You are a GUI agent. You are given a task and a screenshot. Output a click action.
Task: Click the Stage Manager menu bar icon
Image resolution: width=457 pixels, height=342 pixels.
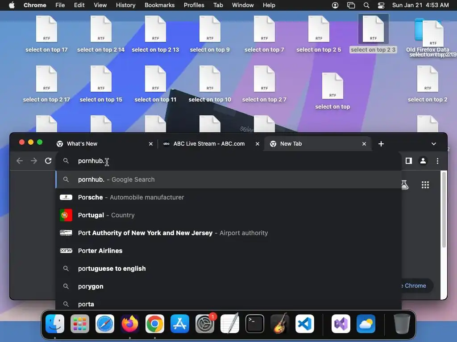(x=351, y=5)
